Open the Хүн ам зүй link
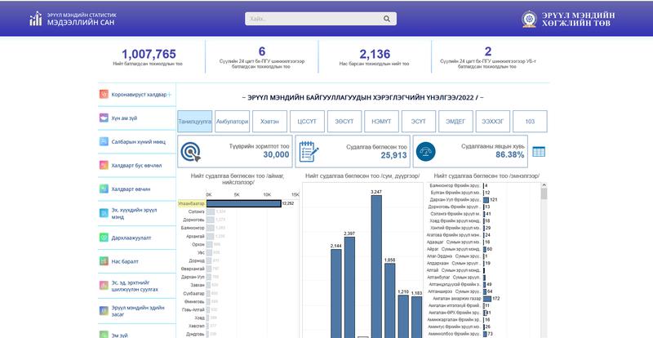Image resolution: width=653 pixels, height=338 pixels. pyautogui.click(x=124, y=118)
